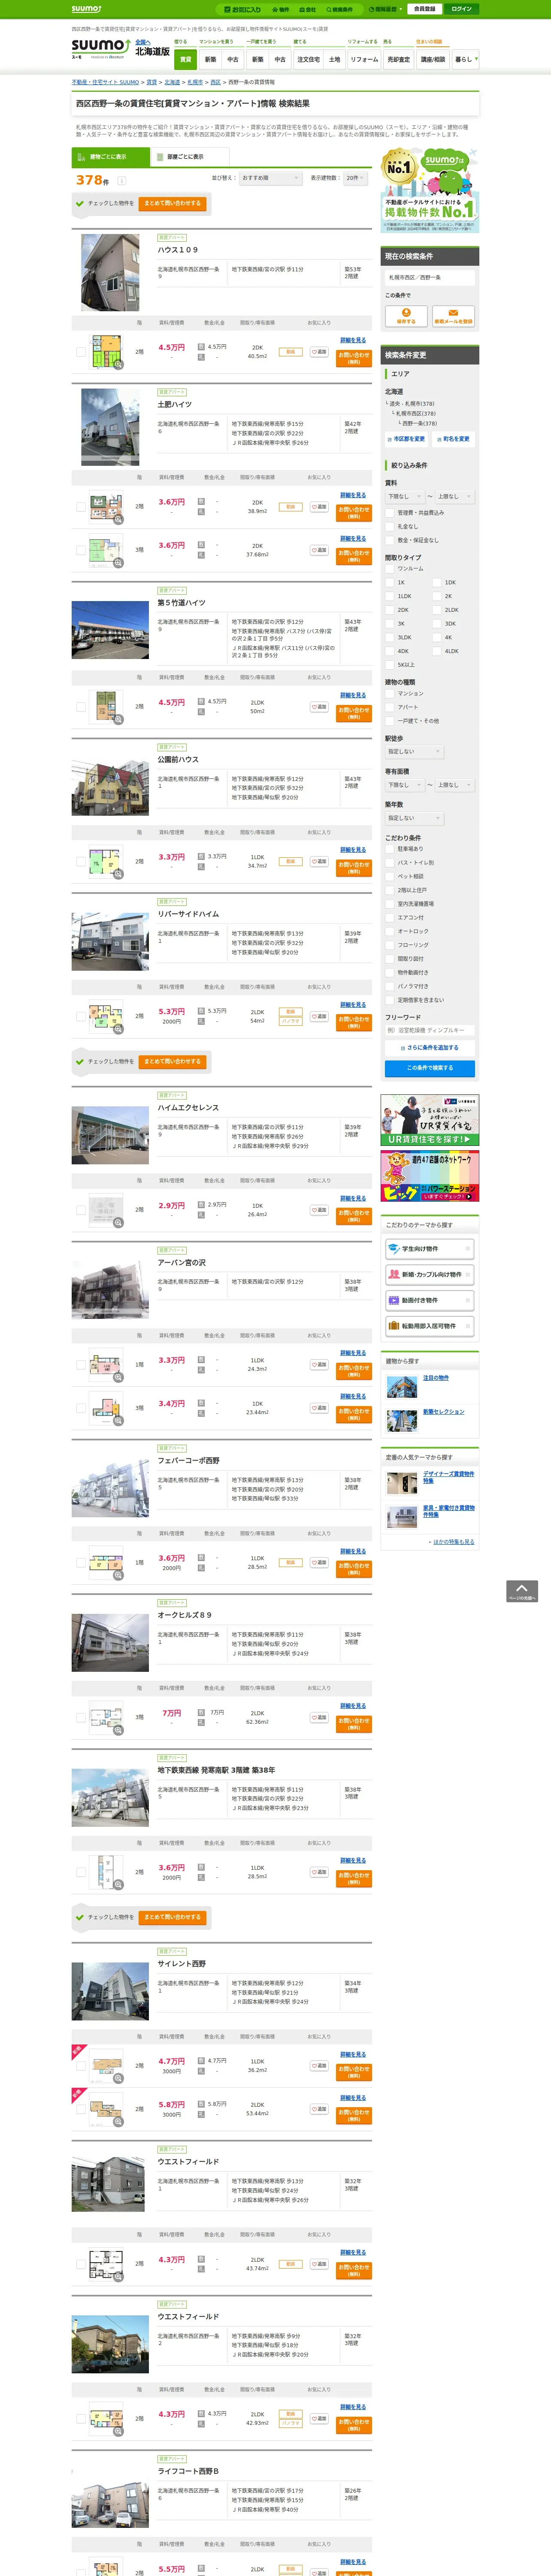This screenshot has width=551, height=2576.
Task: Open the 表示建物数 20件 dropdown
Action: click(x=356, y=178)
